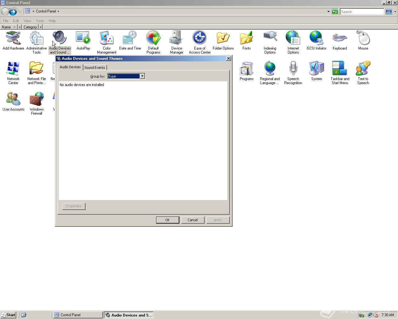Open System control panel icon
This screenshot has height=319, width=398.
pyautogui.click(x=316, y=71)
